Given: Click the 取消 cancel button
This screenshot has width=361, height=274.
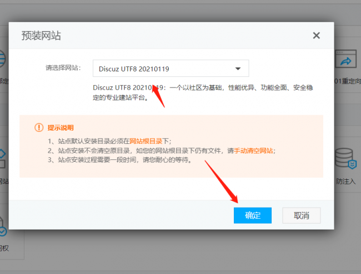Looking at the screenshot, I should 302,215.
